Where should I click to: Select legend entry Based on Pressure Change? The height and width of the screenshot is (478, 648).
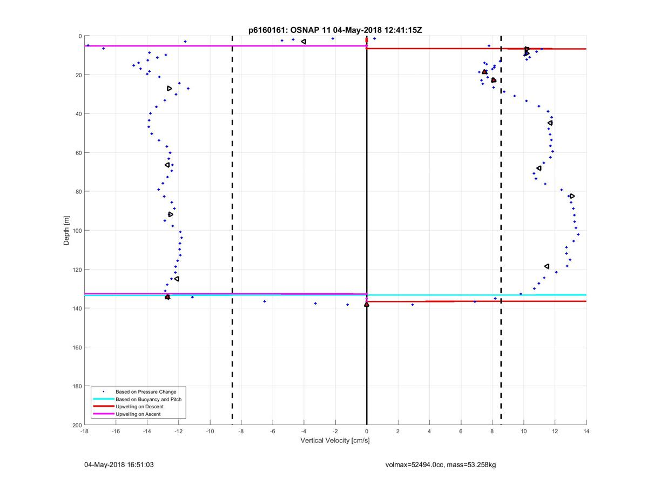tap(146, 391)
